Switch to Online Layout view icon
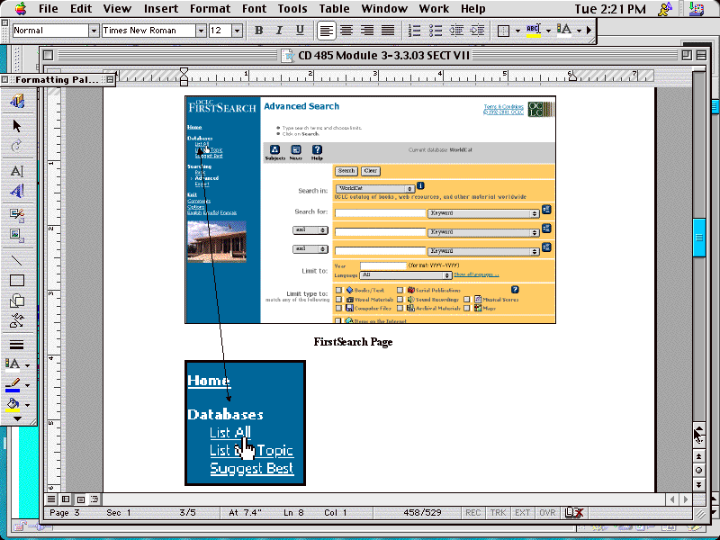 click(66, 499)
